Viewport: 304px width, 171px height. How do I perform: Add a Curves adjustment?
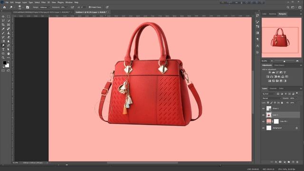277,72
